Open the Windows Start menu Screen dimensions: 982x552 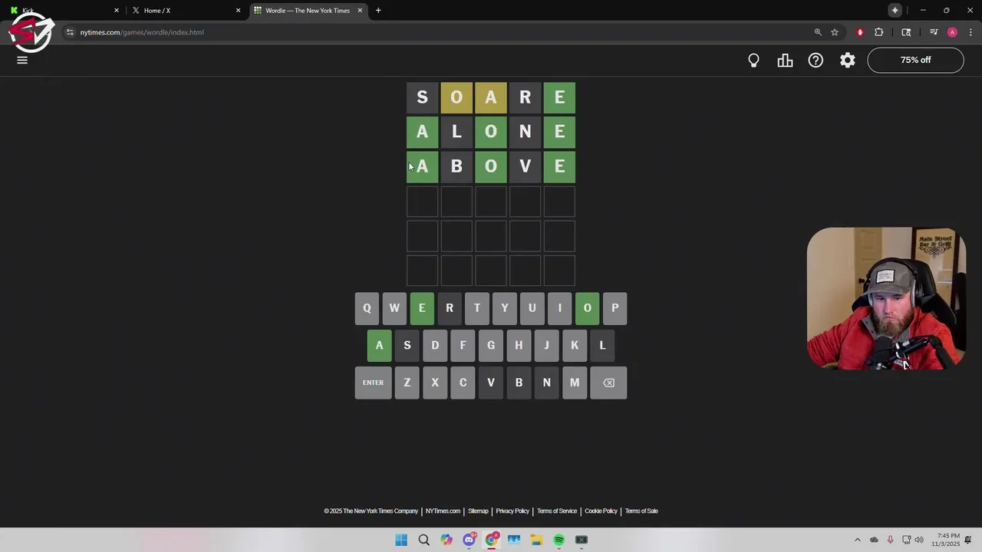[401, 540]
